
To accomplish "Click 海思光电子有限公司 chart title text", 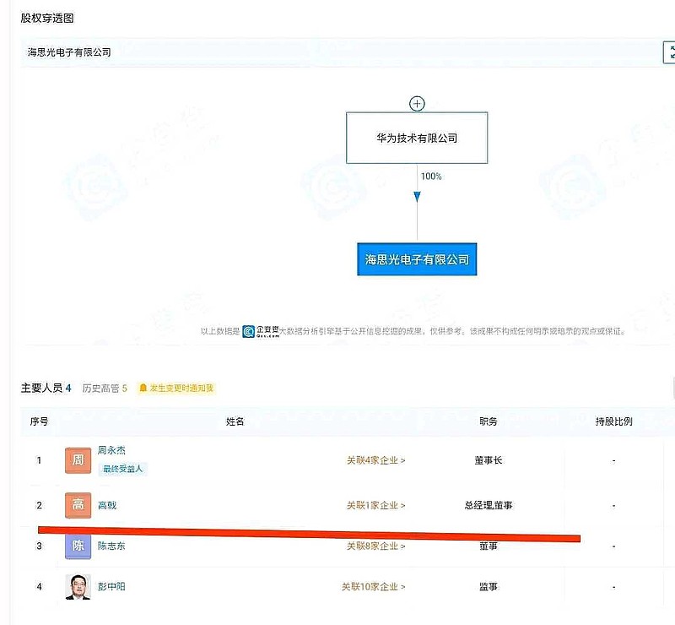I will (69, 52).
